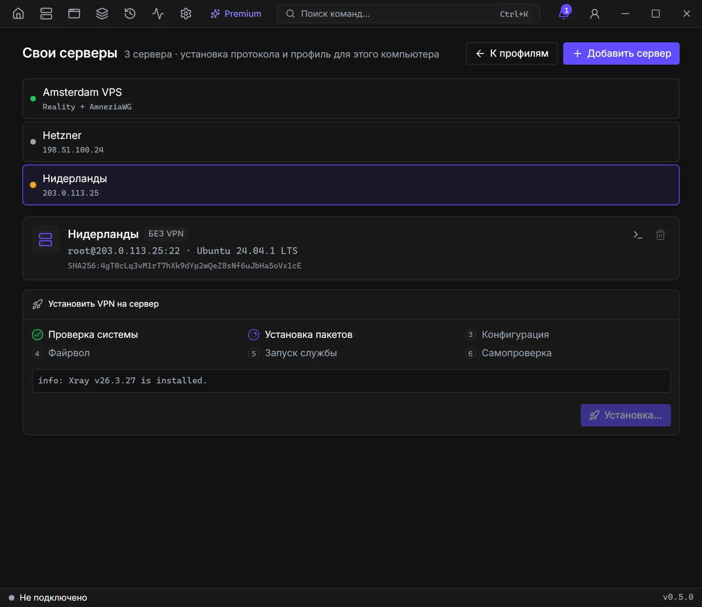Click step 6 Самопроверка
Screen dimensions: 702x607
click(x=508, y=353)
